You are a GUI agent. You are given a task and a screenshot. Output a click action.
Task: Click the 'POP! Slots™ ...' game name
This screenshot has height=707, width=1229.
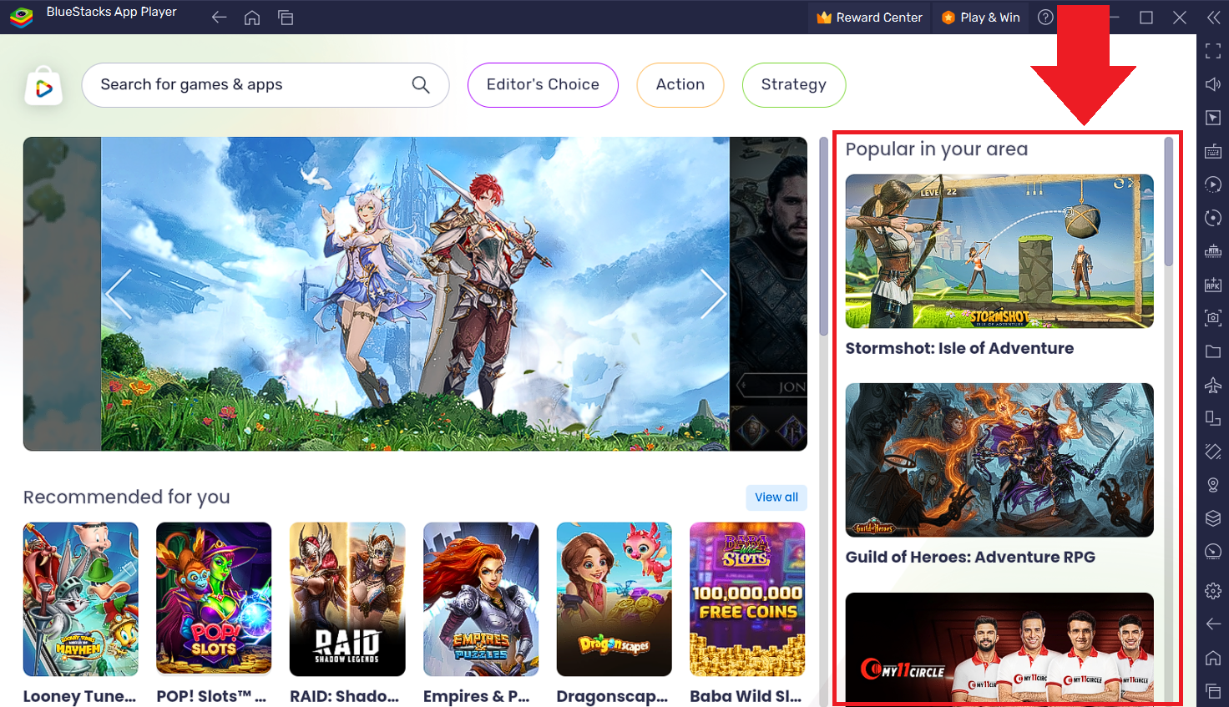pos(211,696)
